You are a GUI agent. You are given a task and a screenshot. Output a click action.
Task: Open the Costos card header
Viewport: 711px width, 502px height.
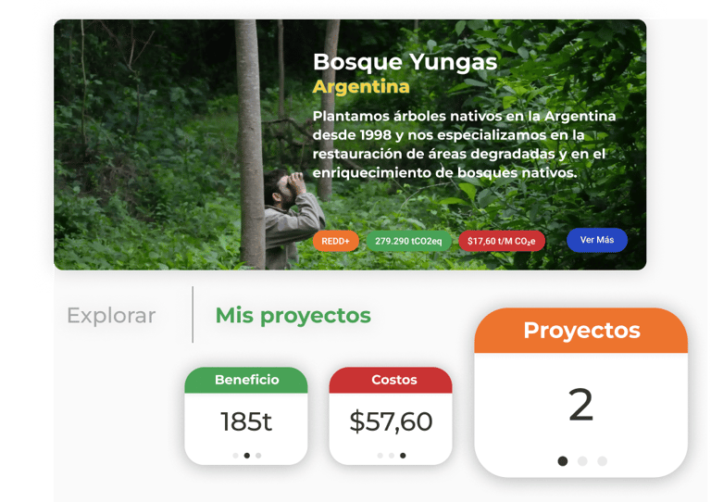(391, 380)
